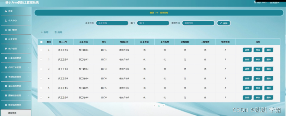Click the chat icon for 客户管理

point(6,49)
